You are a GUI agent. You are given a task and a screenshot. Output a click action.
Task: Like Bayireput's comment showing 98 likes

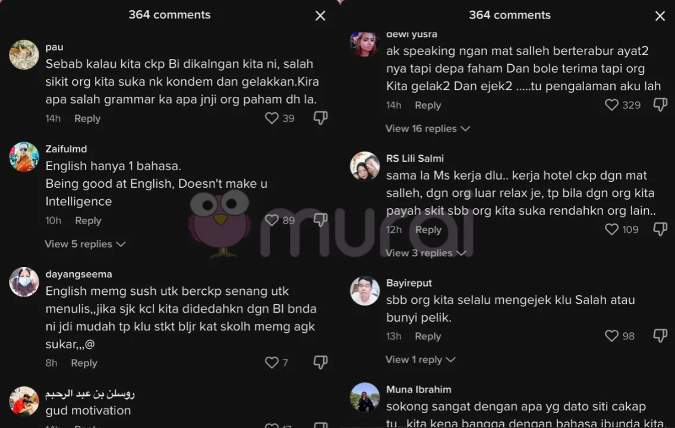(612, 335)
